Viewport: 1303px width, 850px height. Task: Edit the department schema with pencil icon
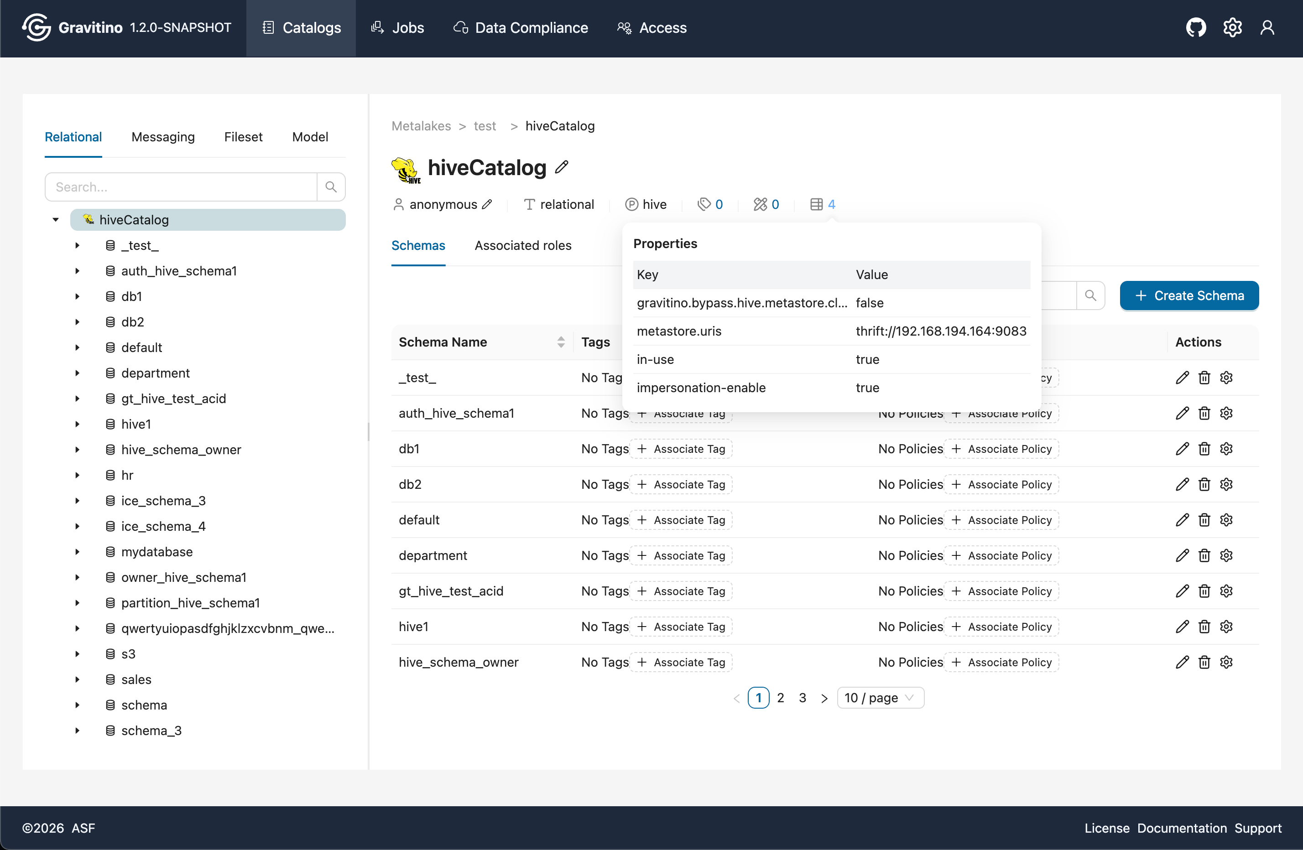tap(1182, 555)
